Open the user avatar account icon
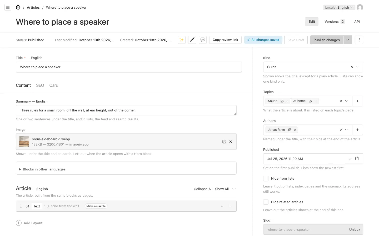Image resolution: width=379 pixels, height=236 pixels. (360, 7)
